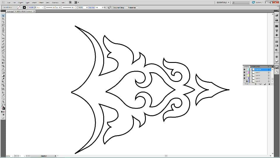280x158 pixels.
Task: Click the Document Setup button
Action: coord(119,8)
